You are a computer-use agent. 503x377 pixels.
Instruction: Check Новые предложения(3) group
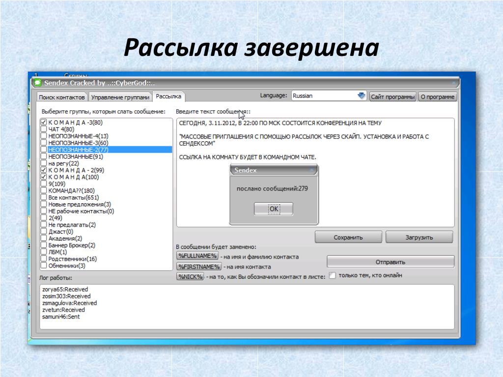pos(44,204)
